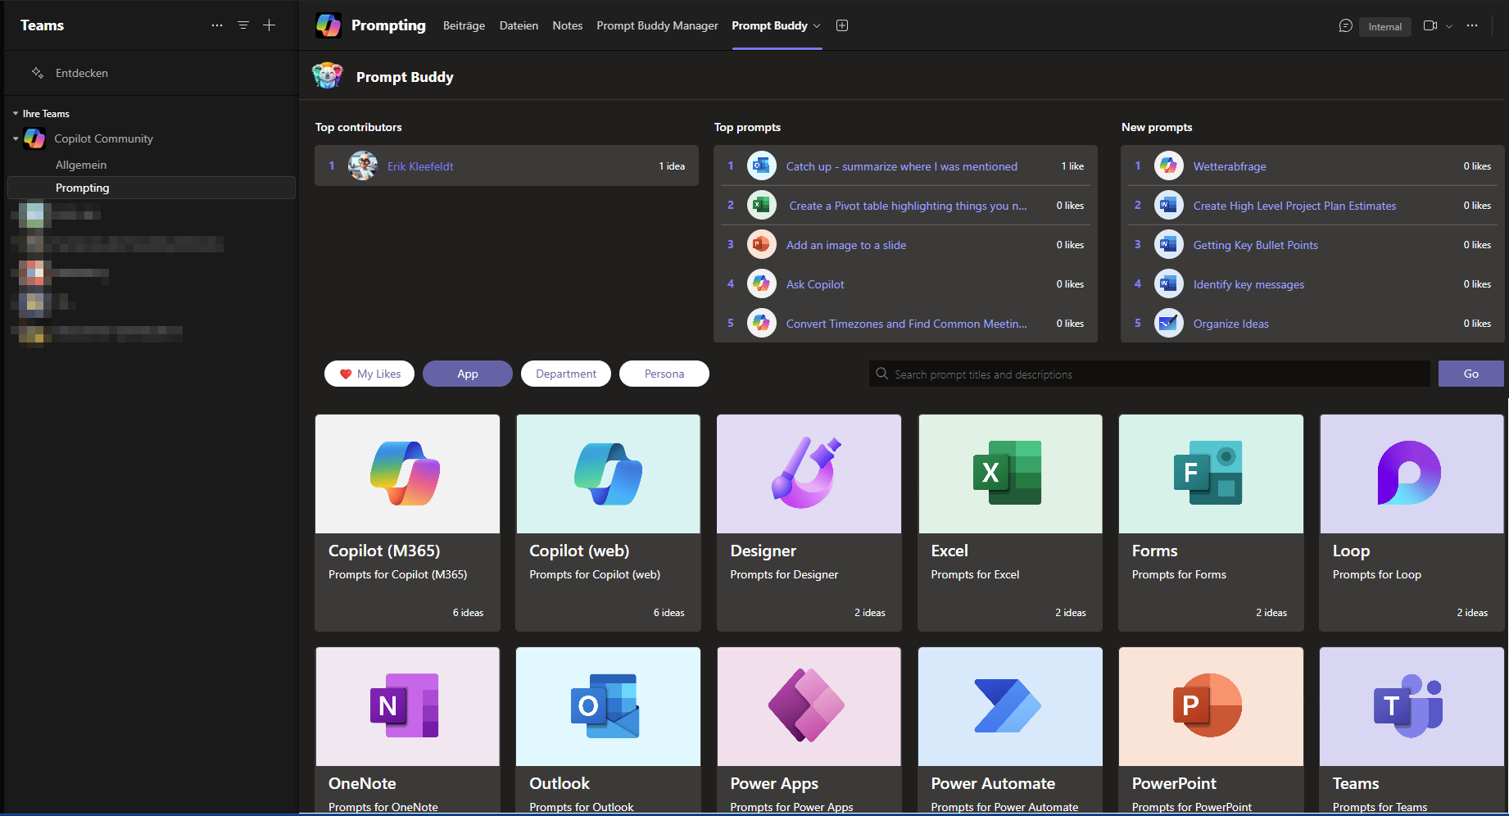Click the plus icon in Teams header
Viewport: 1509px width, 816px height.
(269, 25)
